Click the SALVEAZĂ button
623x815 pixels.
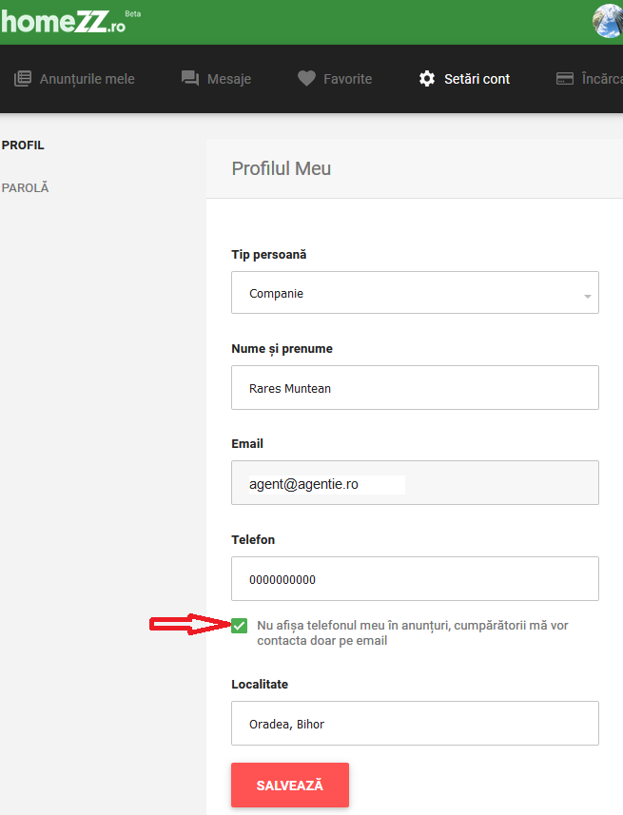(x=290, y=785)
